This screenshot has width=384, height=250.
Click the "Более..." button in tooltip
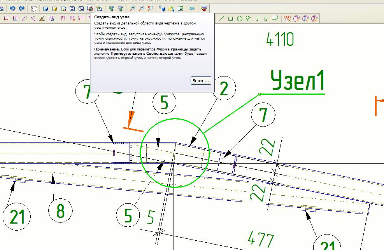point(201,81)
